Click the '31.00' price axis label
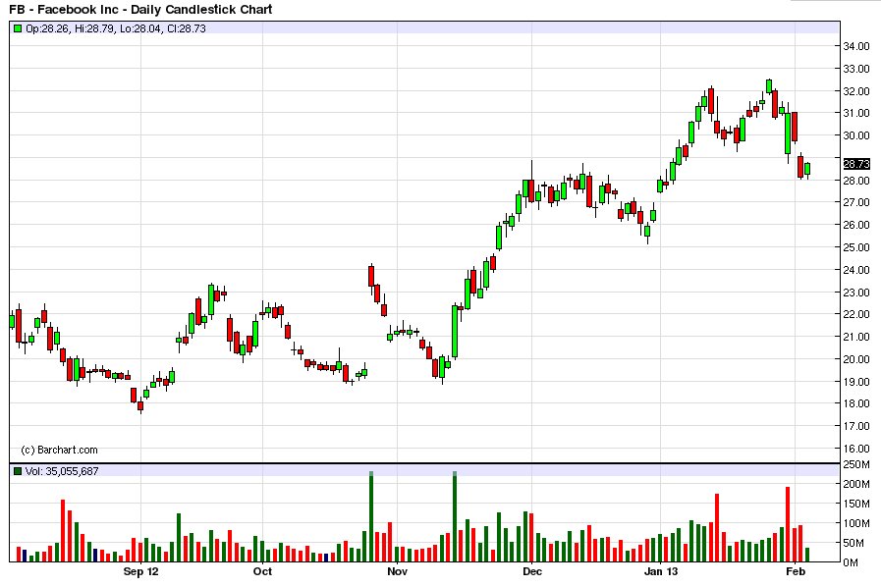The width and height of the screenshot is (881, 586). 855,113
